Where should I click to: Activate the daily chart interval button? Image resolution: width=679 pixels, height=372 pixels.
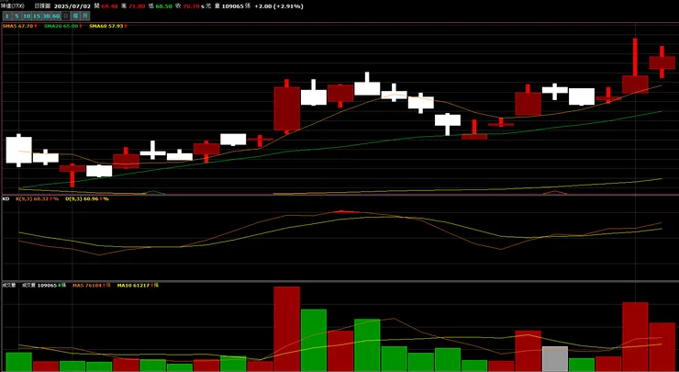pos(65,16)
